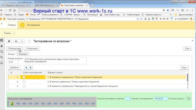Open the 1C calendar icon
Viewport: 196px width, 110px height.
[156, 19]
